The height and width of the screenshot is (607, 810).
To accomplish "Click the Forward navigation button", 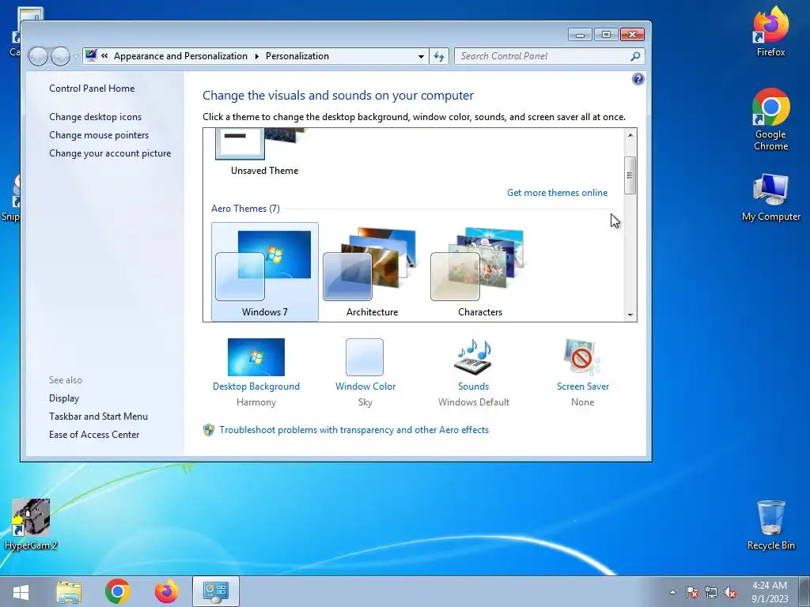I will pyautogui.click(x=60, y=56).
